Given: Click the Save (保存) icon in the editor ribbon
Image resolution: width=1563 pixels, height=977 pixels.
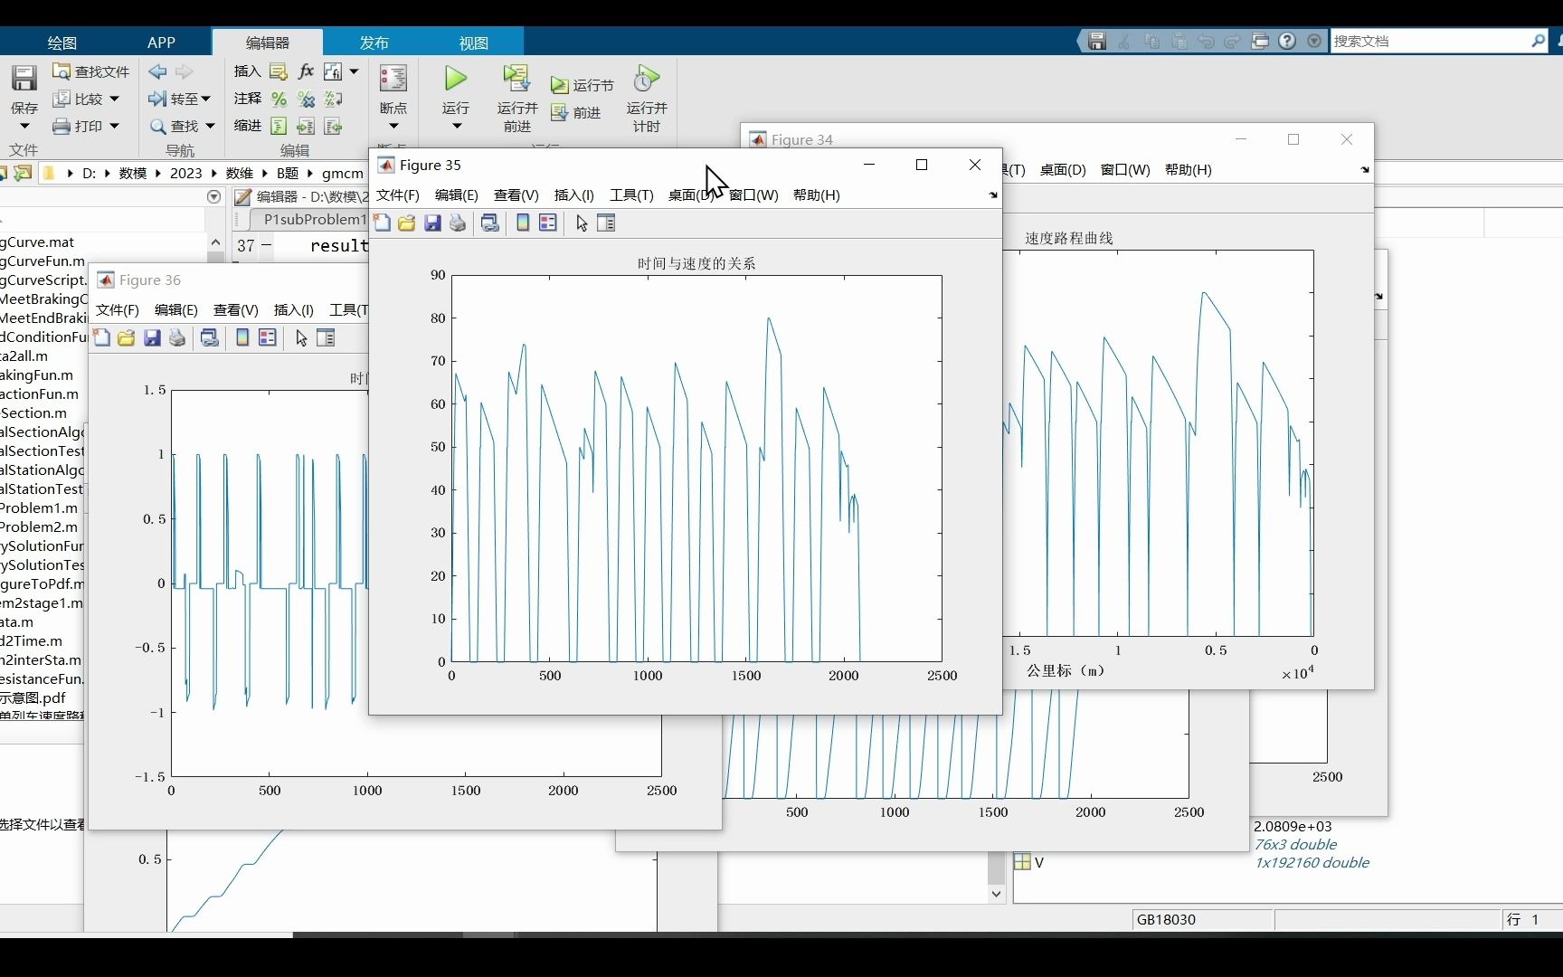Looking at the screenshot, I should point(24,78).
